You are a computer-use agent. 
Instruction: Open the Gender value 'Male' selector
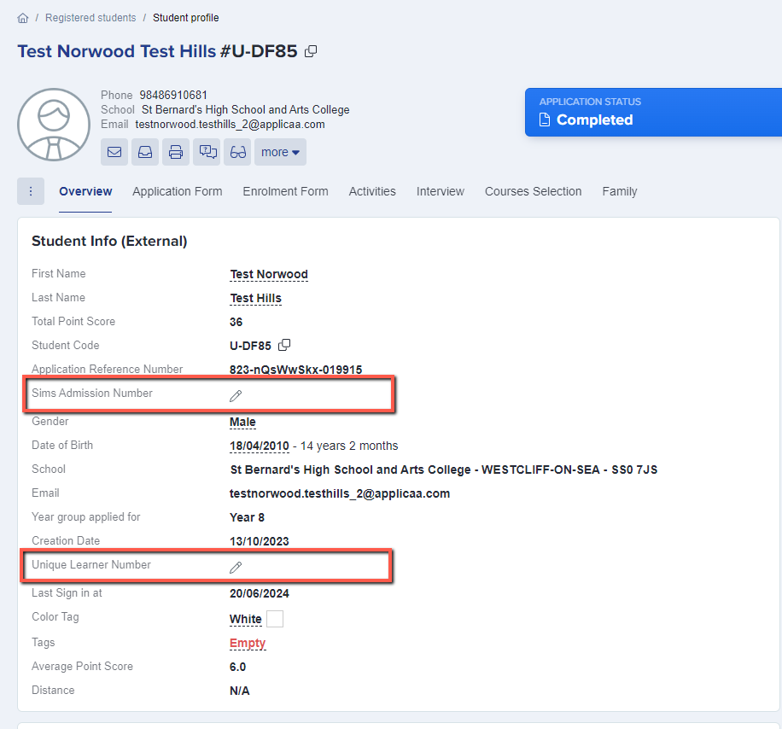coord(242,422)
